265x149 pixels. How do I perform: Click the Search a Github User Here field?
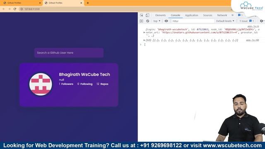(69, 53)
